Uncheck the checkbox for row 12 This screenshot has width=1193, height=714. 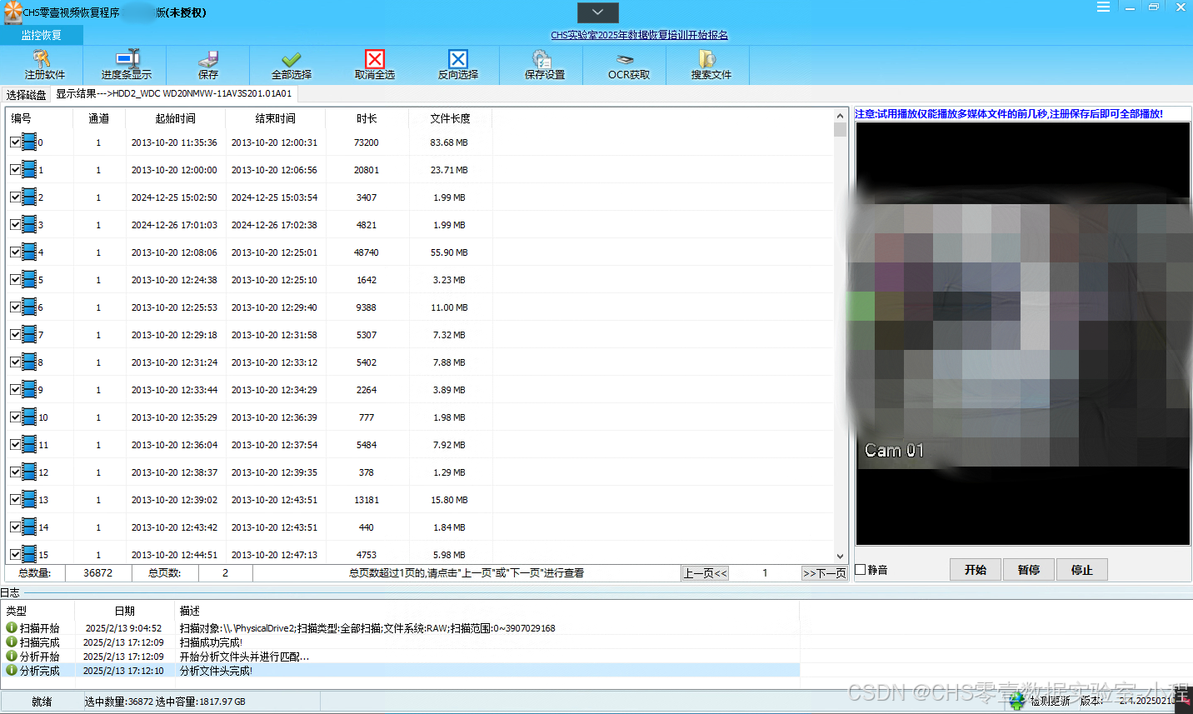(15, 472)
